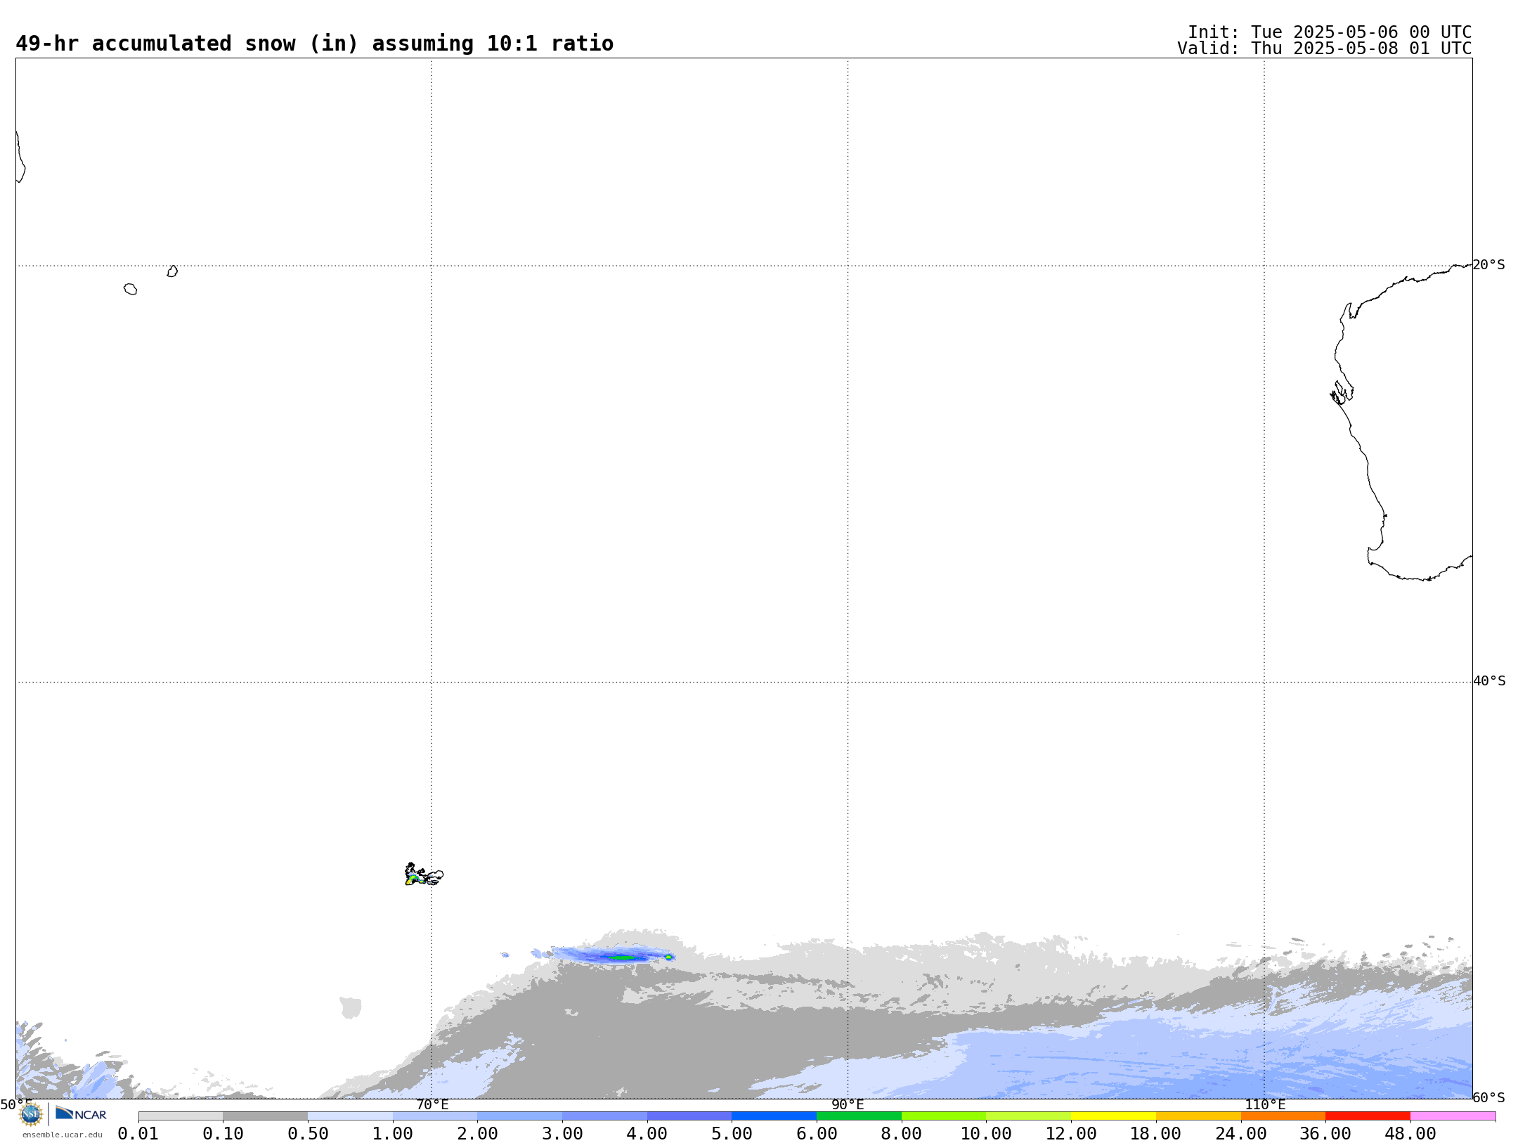Click the 'Valid: Thu 2025-05-08 01 UTC' text
The image size is (1518, 1143).
1325,49
